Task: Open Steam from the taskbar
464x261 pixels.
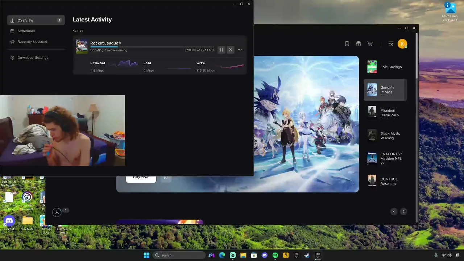Action: (x=307, y=255)
